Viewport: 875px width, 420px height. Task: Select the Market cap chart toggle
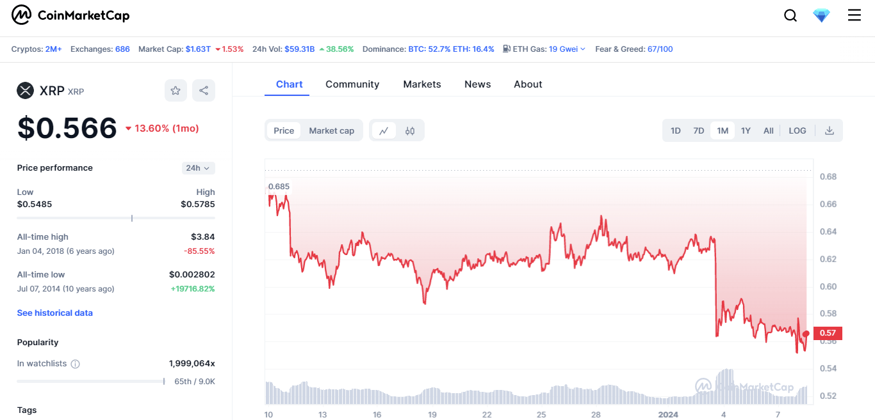[331, 130]
